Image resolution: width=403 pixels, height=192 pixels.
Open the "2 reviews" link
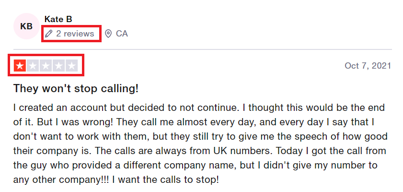tap(75, 34)
